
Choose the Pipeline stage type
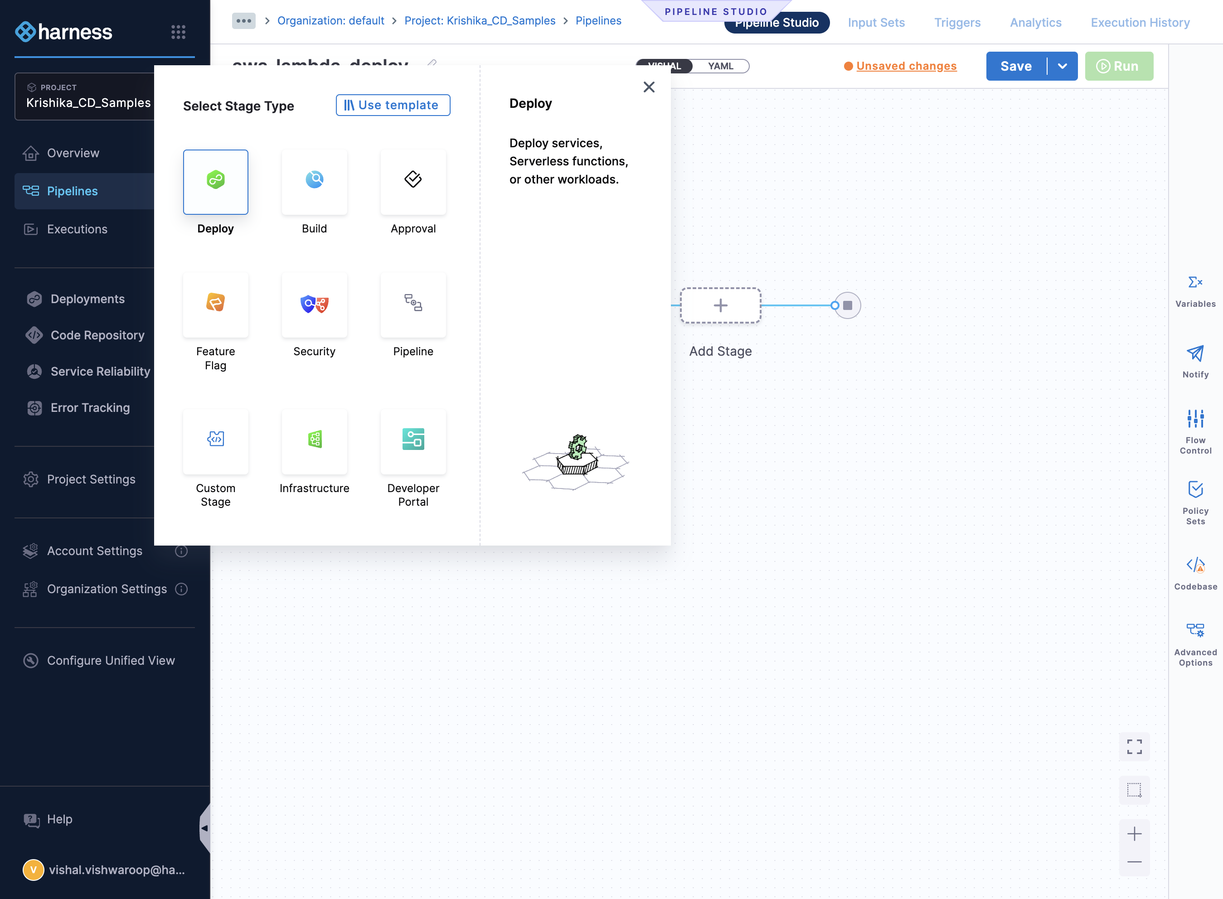click(413, 305)
